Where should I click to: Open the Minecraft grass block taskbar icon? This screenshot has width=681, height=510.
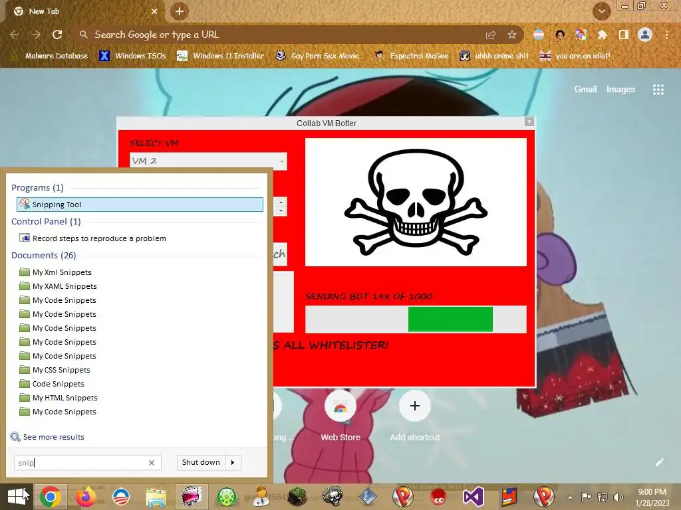click(x=297, y=497)
